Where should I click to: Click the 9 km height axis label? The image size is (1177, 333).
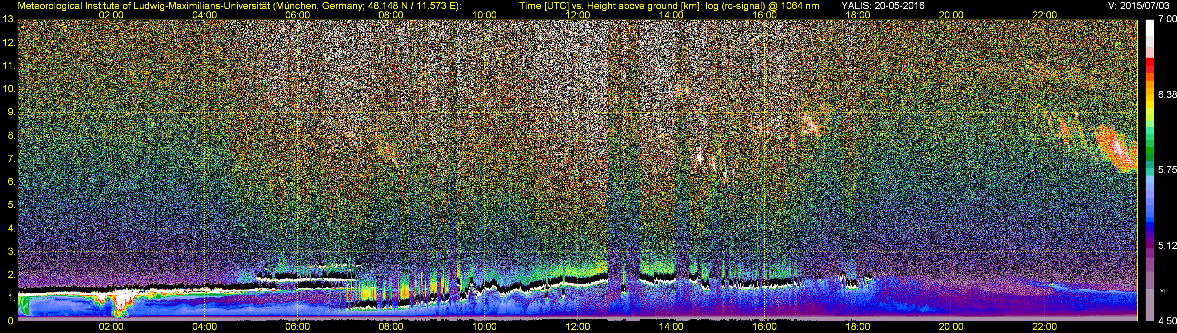11,112
